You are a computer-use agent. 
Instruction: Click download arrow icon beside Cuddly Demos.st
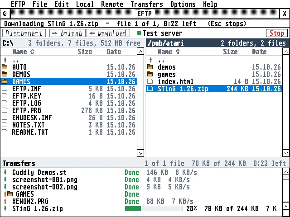tap(5, 173)
